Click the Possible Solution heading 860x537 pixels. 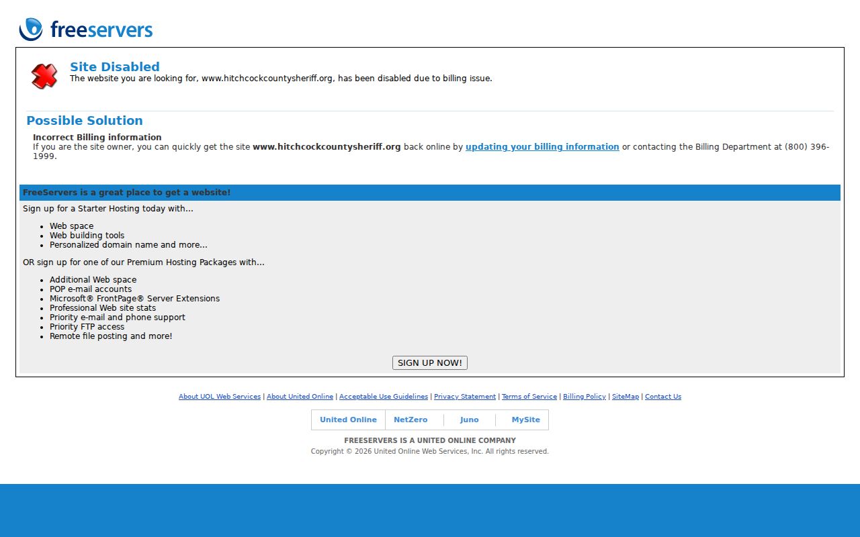(x=85, y=121)
